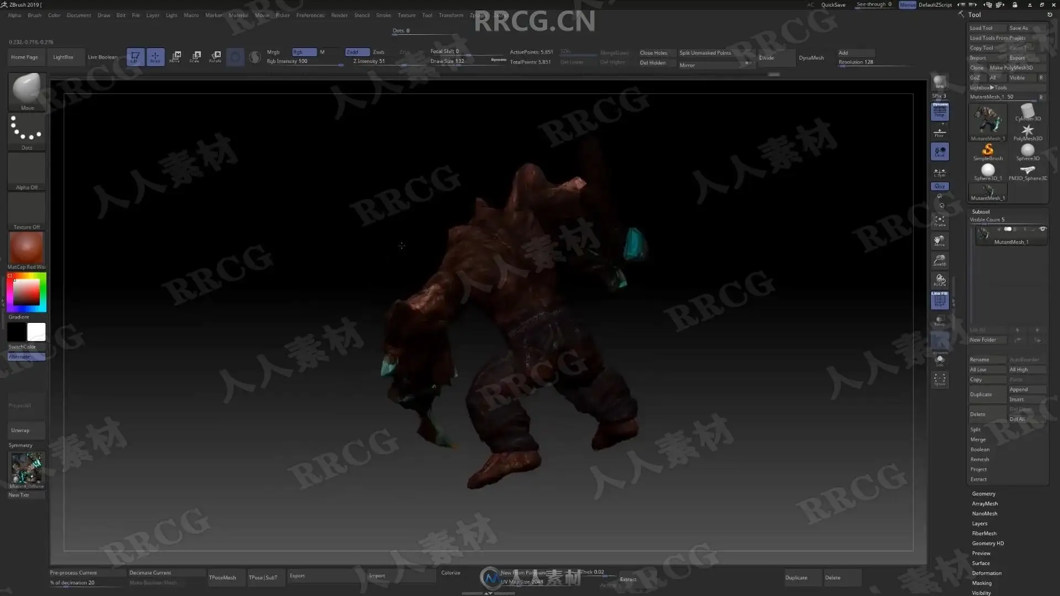
Task: Click the Zoom3D navigation icon
Action: (940, 260)
